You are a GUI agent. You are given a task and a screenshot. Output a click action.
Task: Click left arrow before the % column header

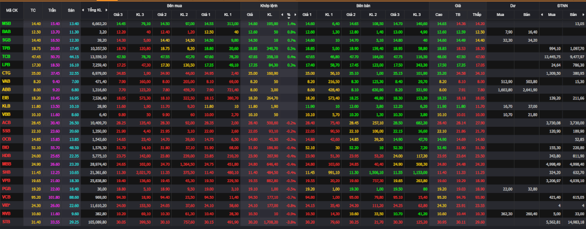click(x=282, y=14)
